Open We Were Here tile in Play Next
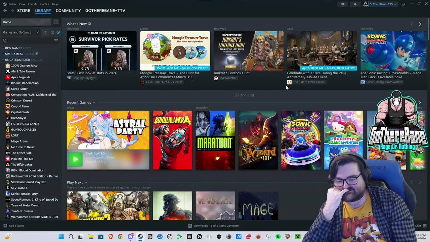Image resolution: width=430 pixels, height=242 pixels. tap(215, 206)
